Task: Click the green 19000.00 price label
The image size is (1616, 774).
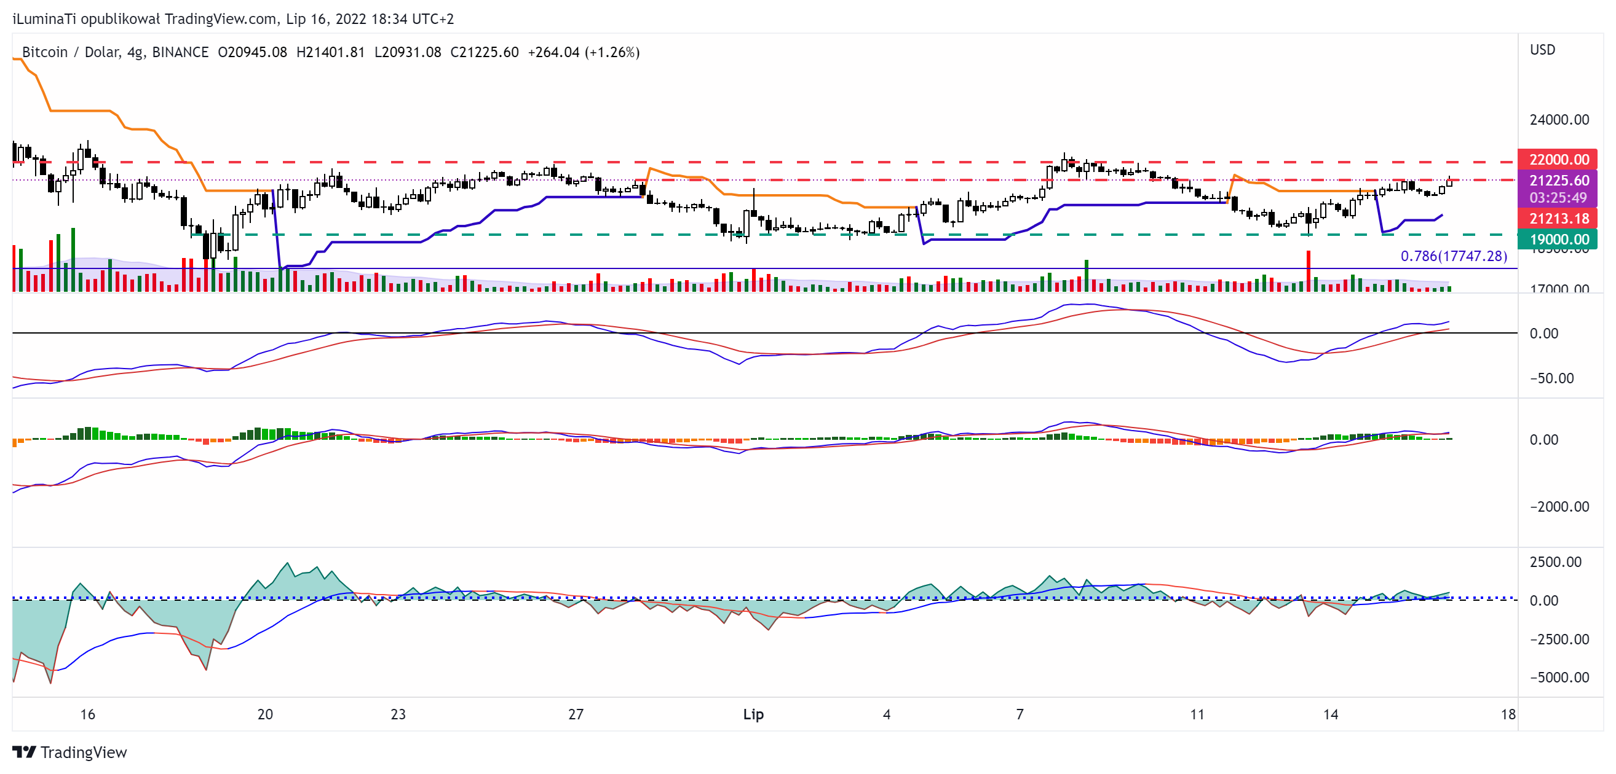Action: [1558, 240]
